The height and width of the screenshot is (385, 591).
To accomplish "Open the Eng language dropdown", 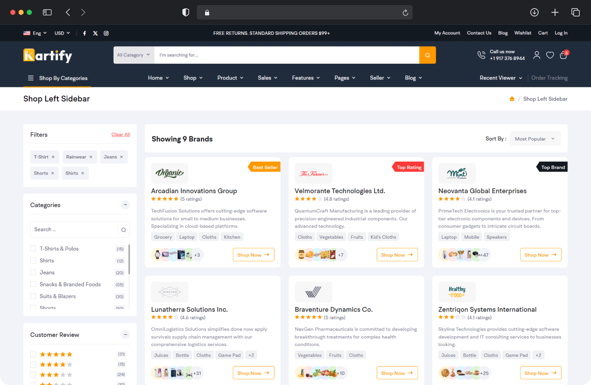I will click(x=35, y=33).
